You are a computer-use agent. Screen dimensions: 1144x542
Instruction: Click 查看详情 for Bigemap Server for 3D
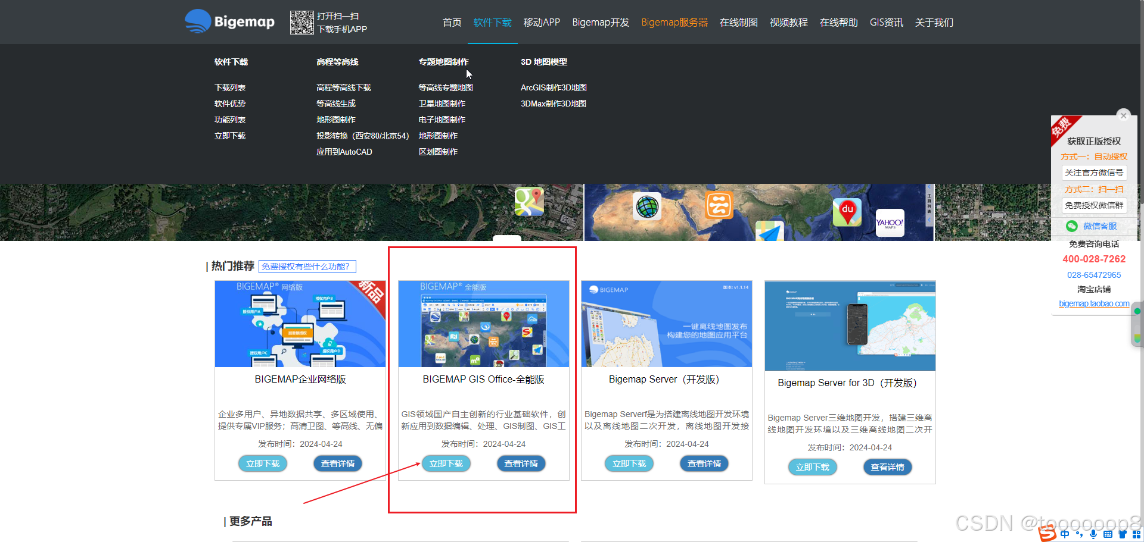tap(888, 467)
